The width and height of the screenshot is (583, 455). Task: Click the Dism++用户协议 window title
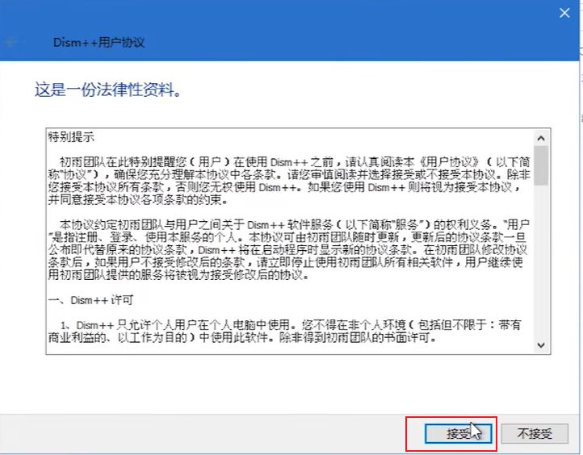(x=99, y=42)
